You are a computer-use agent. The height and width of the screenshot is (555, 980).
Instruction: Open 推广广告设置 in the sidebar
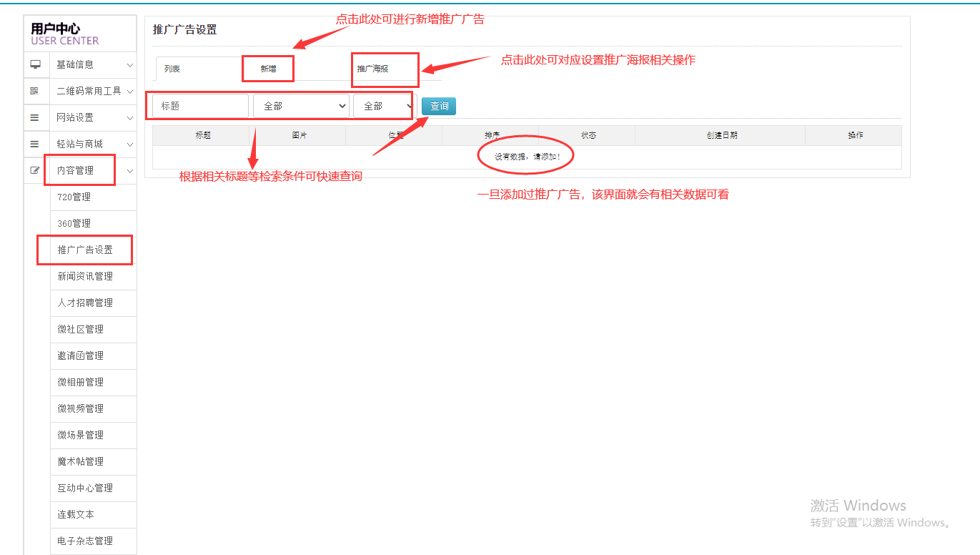click(x=85, y=250)
